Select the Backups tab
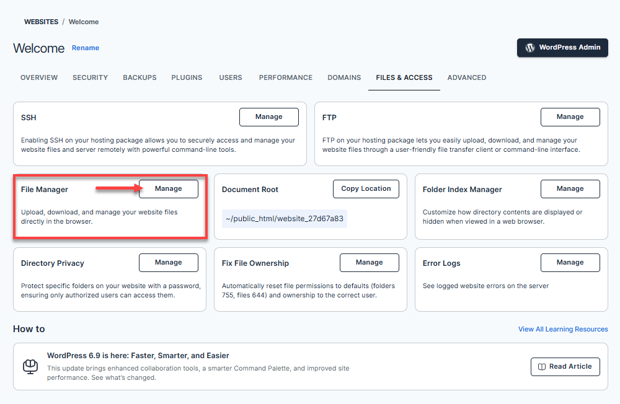Image resolution: width=620 pixels, height=404 pixels. [139, 78]
